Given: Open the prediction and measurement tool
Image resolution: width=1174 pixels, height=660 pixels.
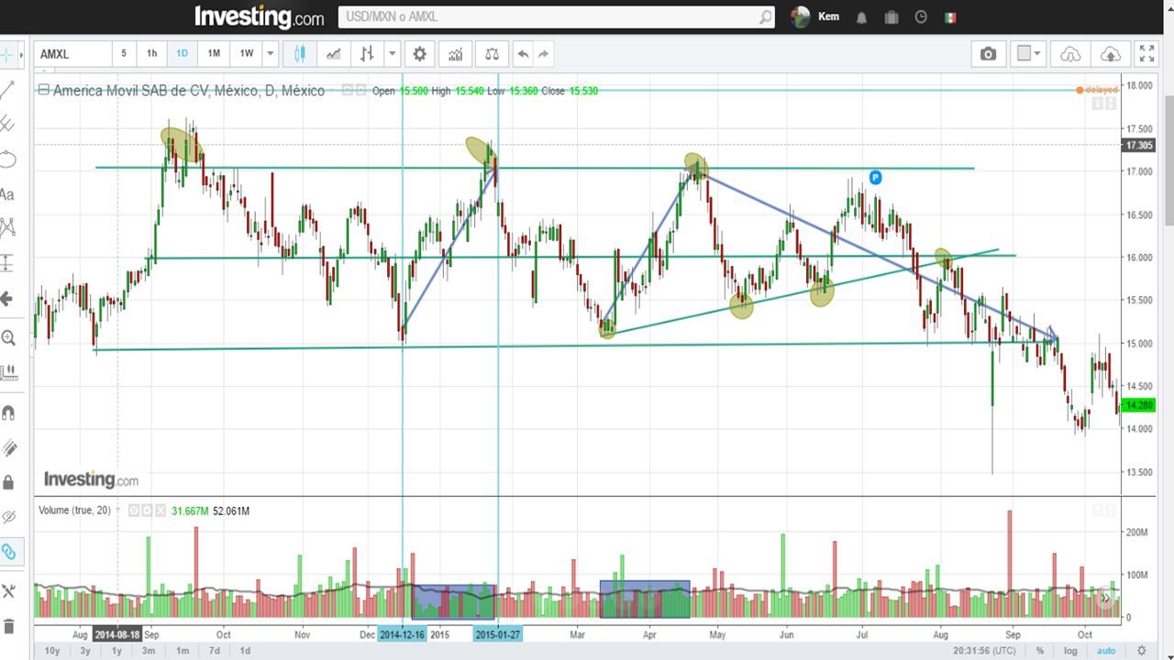Looking at the screenshot, I should click(8, 263).
